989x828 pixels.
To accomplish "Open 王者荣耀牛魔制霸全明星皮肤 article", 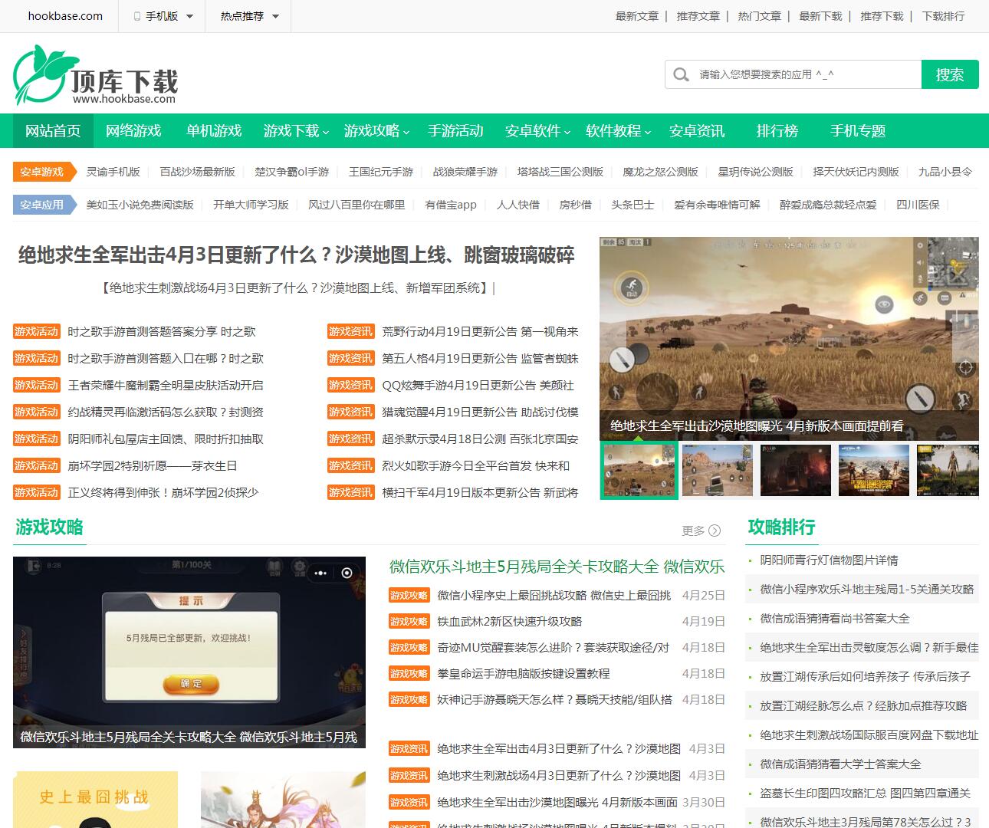I will pos(166,386).
